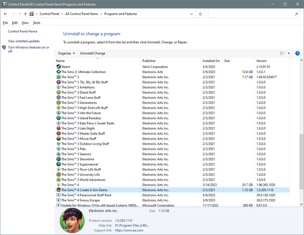
Task: Click The Sims 3 Generations icon
Action: pyautogui.click(x=58, y=103)
